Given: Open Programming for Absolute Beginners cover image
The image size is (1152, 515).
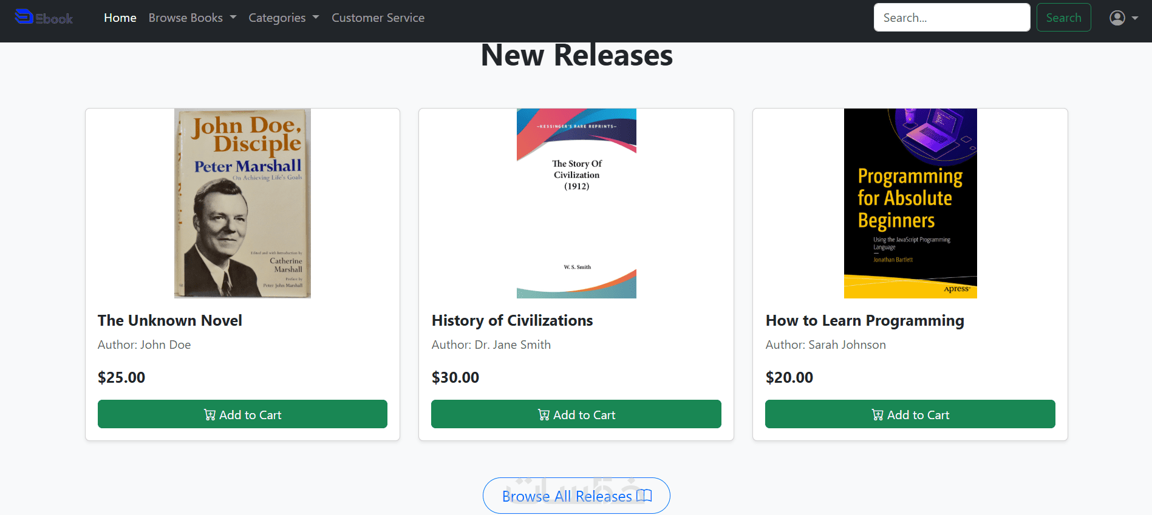Looking at the screenshot, I should tap(910, 203).
